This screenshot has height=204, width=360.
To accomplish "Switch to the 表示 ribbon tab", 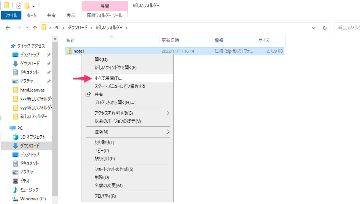I will tap(71, 15).
